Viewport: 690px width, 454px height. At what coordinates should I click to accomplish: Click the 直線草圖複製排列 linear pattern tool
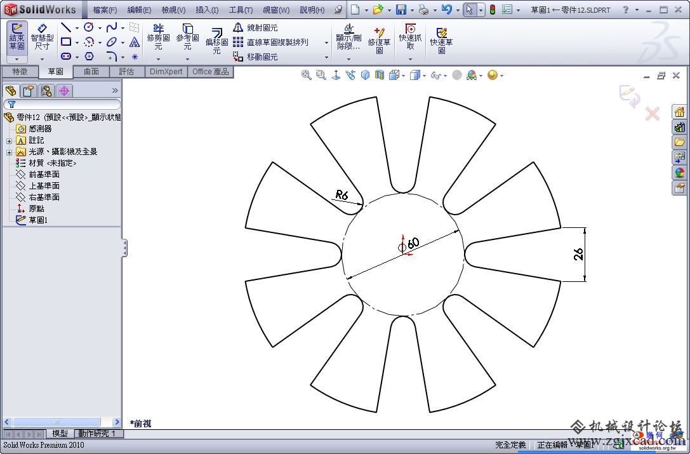(270, 43)
